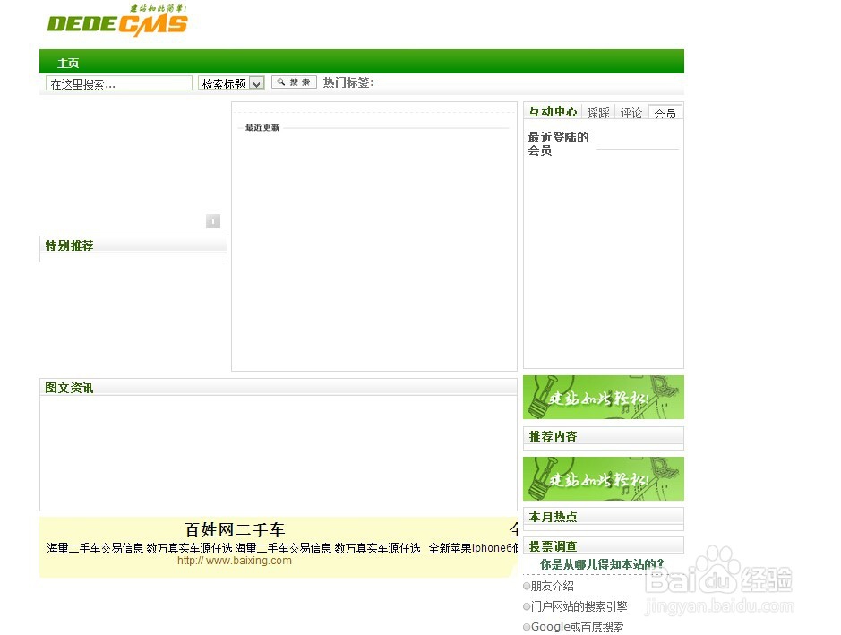Image resolution: width=841 pixels, height=635 pixels.
Task: Click inside the 在这里搜索 input box
Action: (x=116, y=82)
